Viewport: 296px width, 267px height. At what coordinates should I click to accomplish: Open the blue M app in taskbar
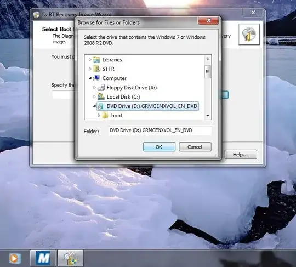tap(43, 258)
